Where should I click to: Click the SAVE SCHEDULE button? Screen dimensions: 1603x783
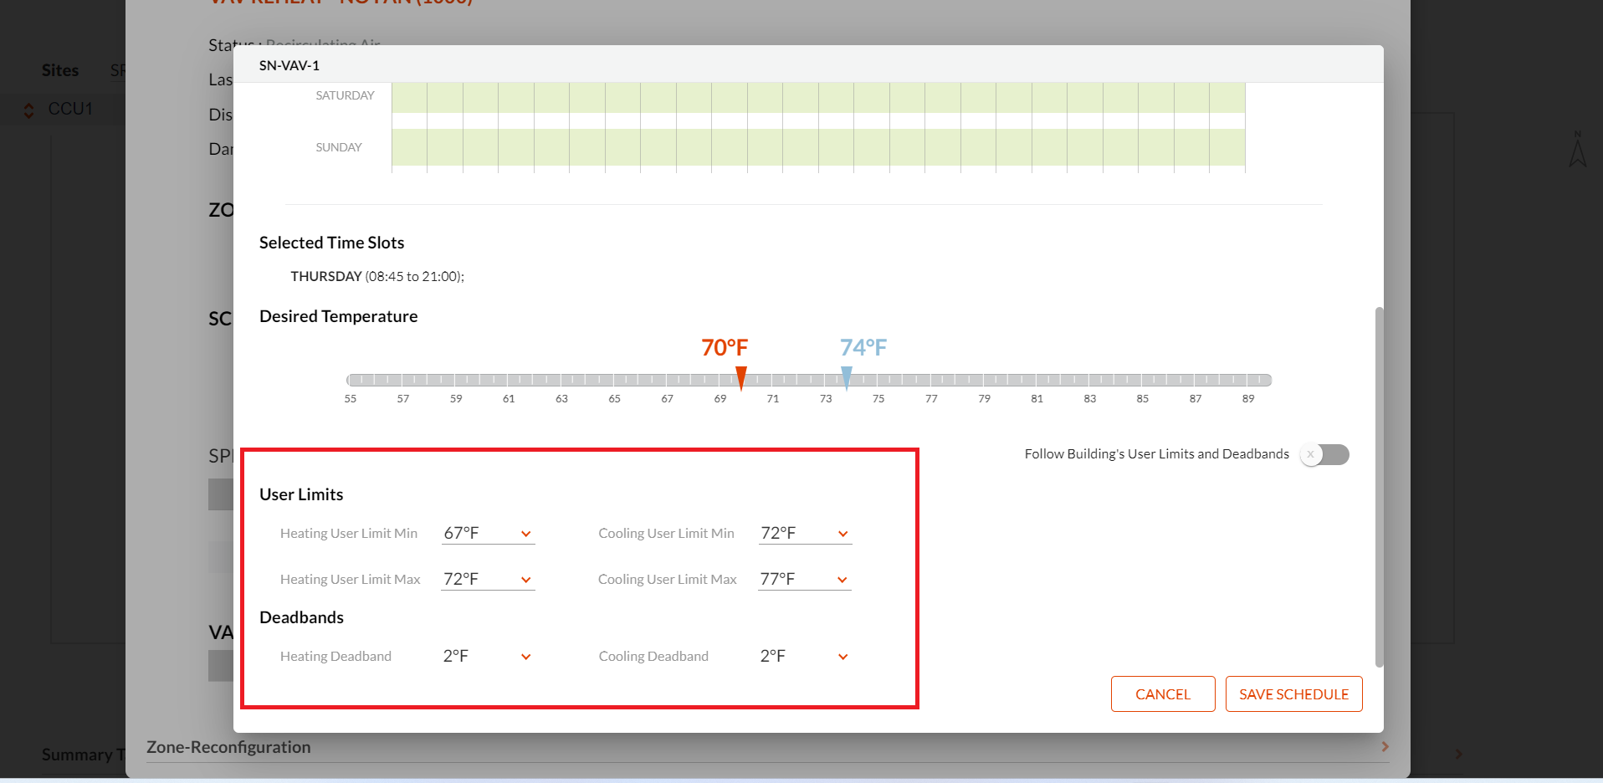coord(1293,694)
